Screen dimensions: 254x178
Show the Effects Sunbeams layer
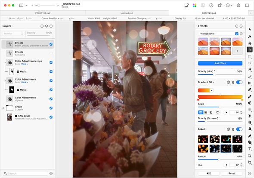(51, 53)
